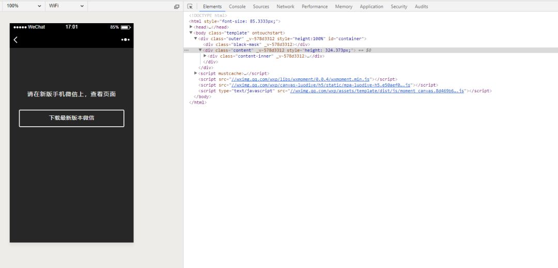Open the wxmoment.min.js script link
Screen dimensions: 558x268
pyautogui.click(x=300, y=79)
